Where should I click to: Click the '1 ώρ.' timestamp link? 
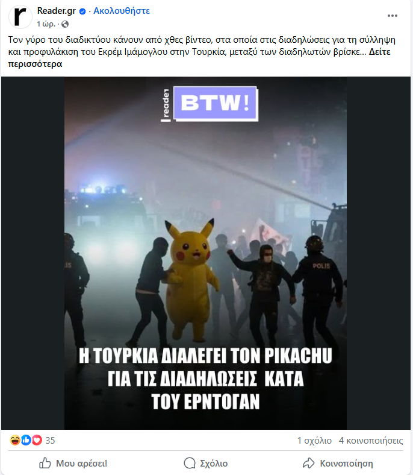[x=46, y=24]
